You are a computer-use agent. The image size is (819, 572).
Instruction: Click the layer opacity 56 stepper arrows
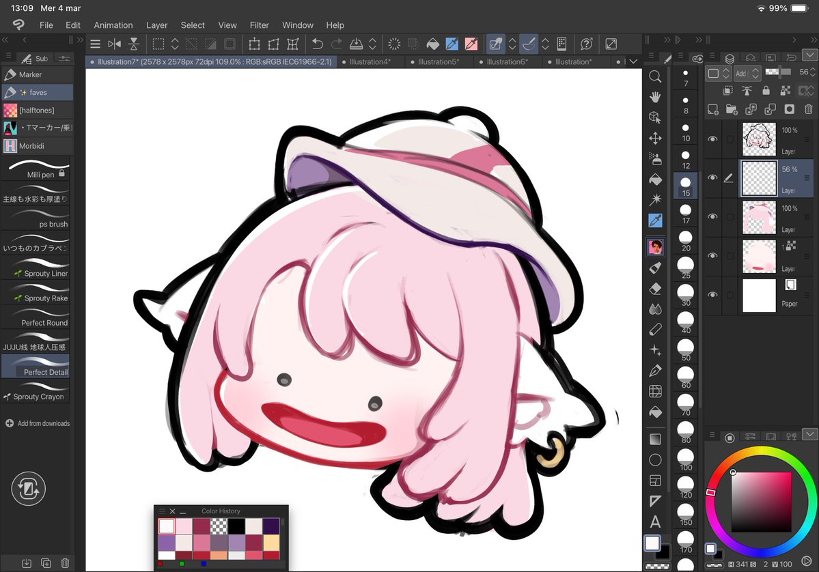point(813,72)
